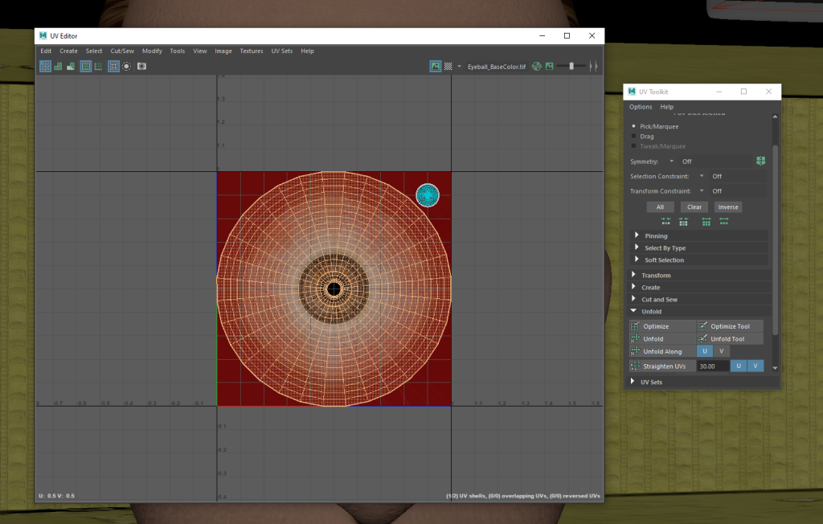
Task: Toggle wireframe display icon in UV Editor toolbar
Action: (x=45, y=66)
